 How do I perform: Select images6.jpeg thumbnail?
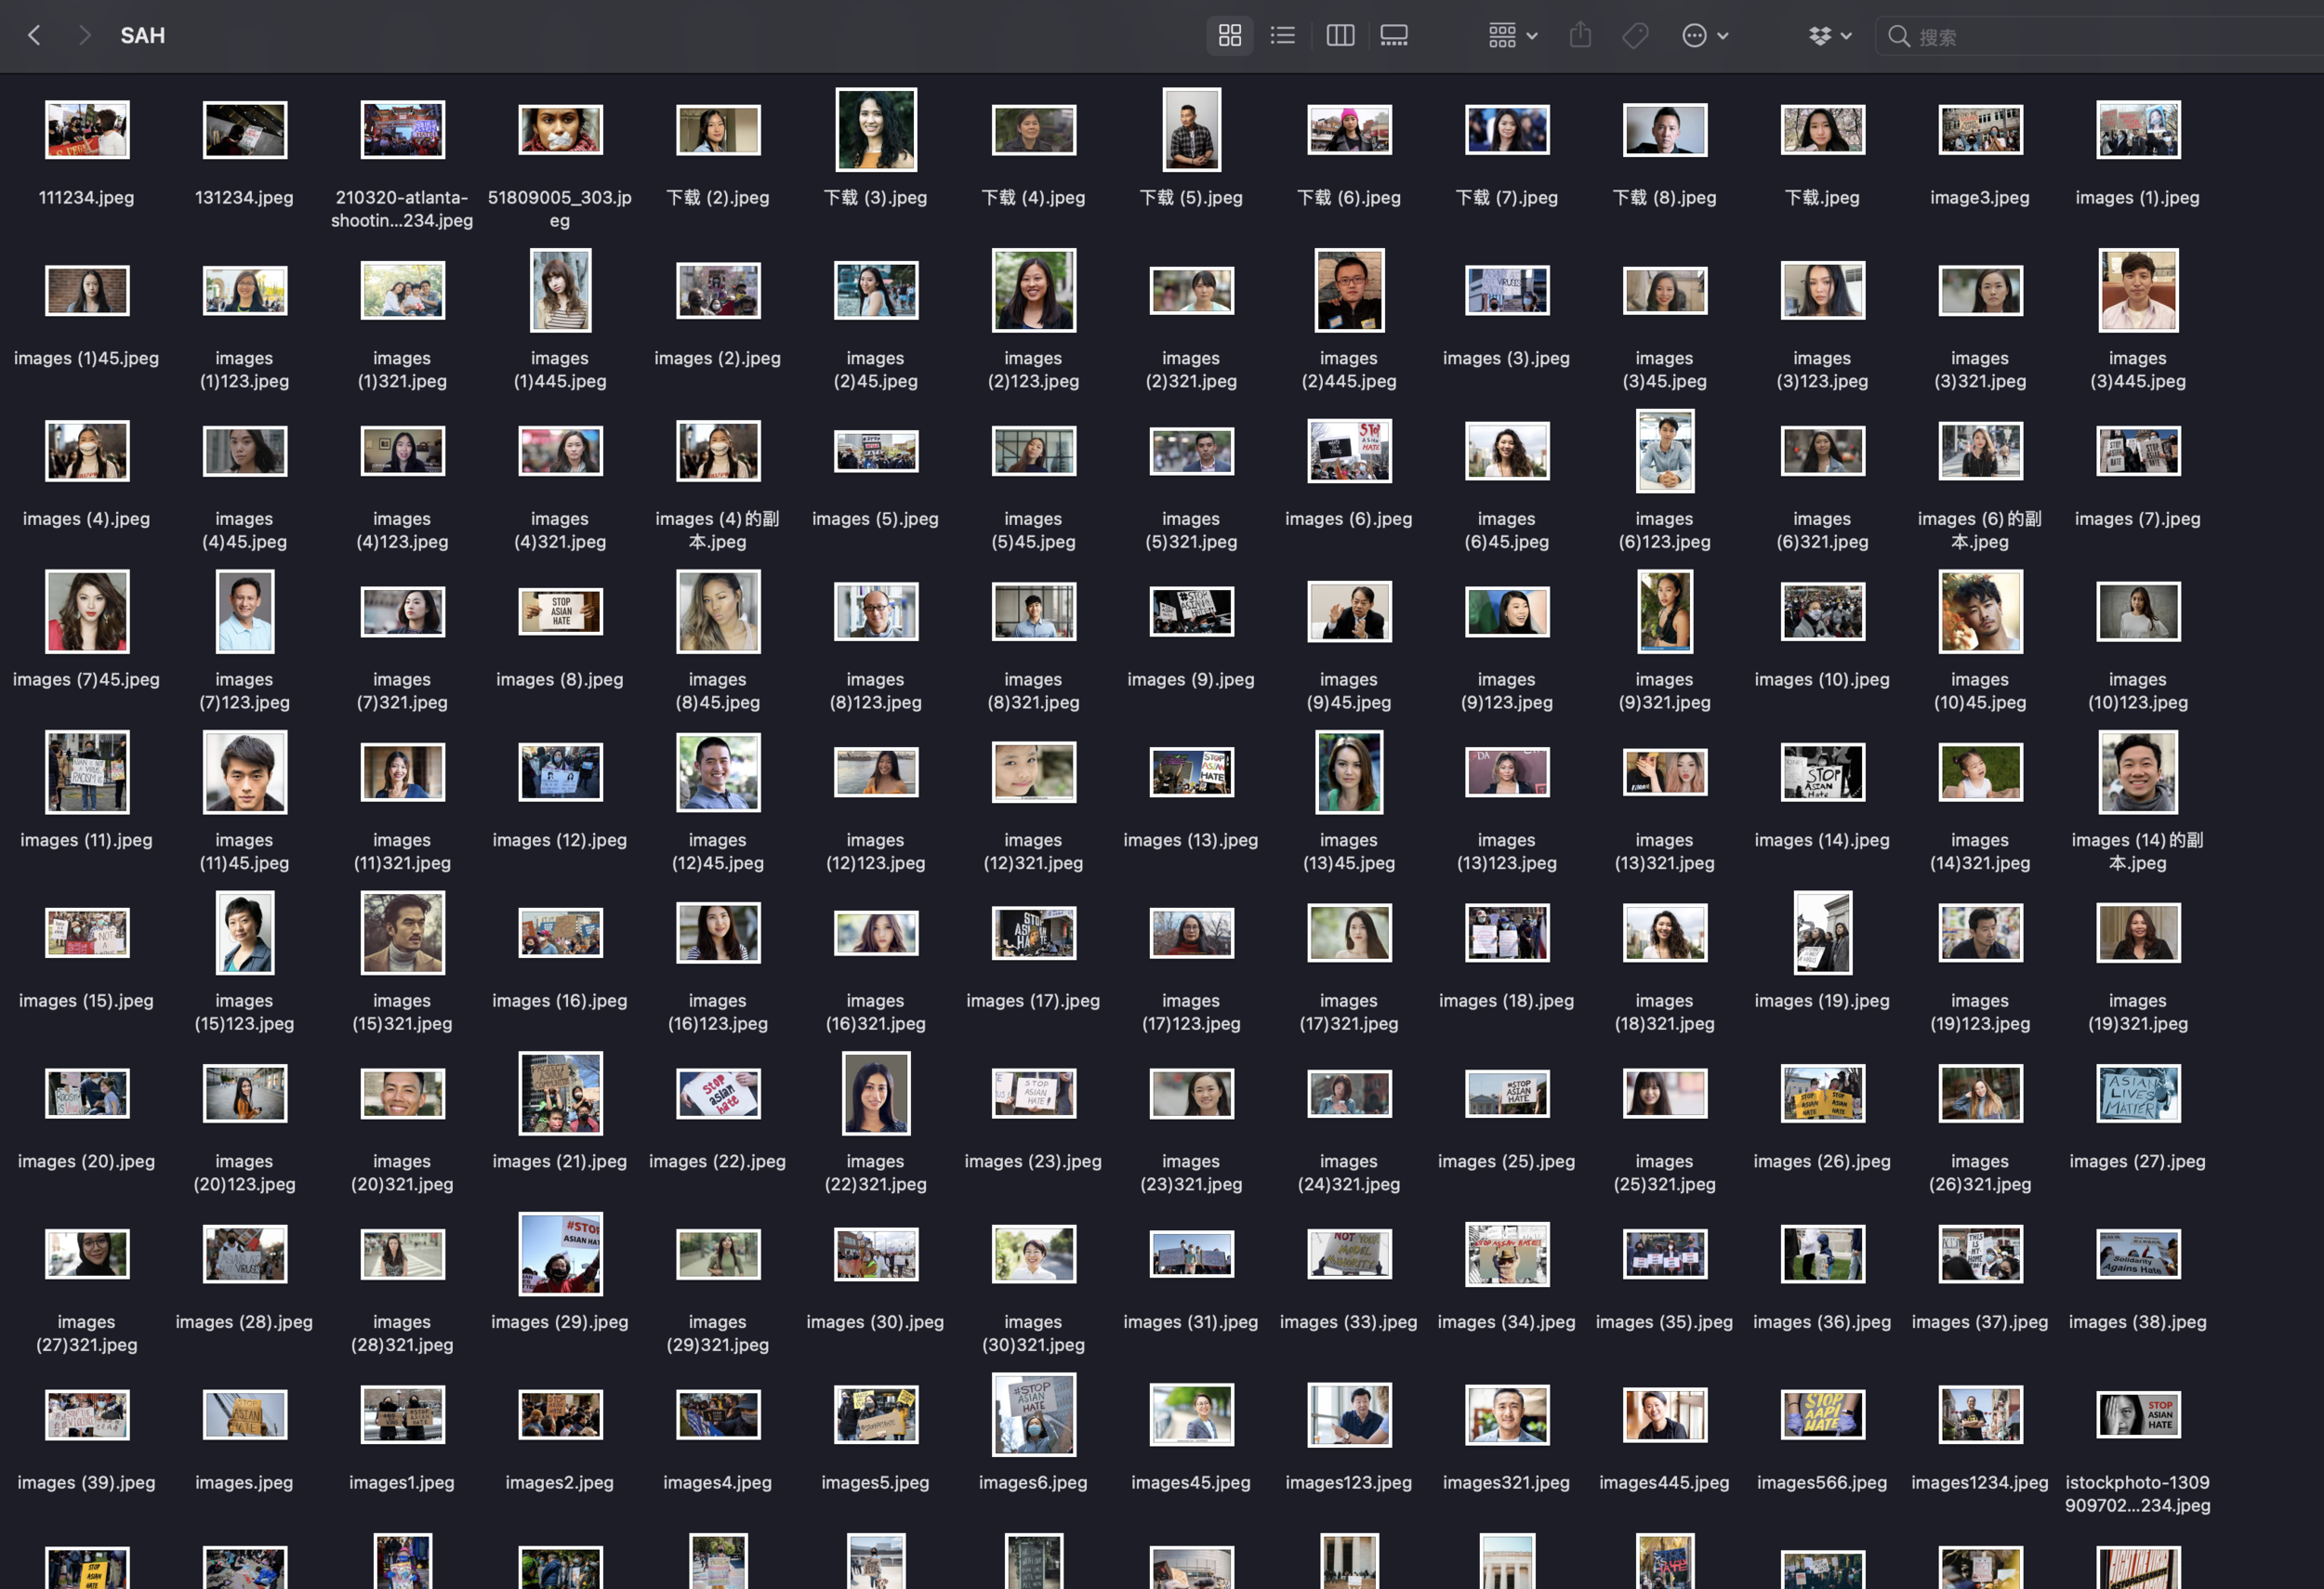pyautogui.click(x=1034, y=1414)
